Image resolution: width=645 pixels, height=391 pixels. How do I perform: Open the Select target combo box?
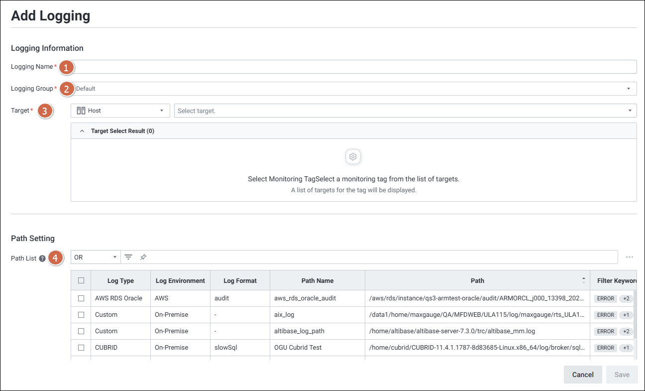405,111
